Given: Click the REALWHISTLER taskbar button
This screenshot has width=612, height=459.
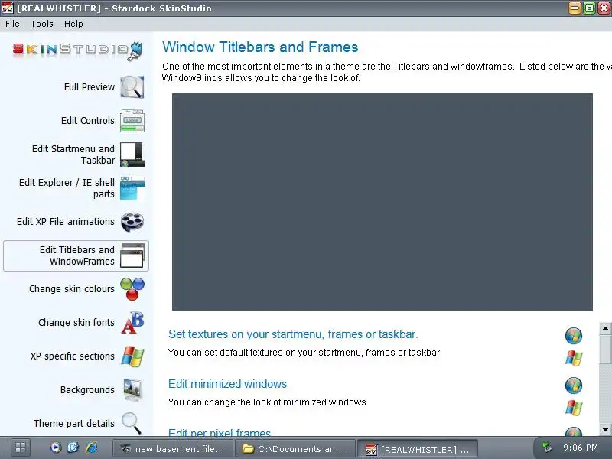Looking at the screenshot, I should pos(418,449).
